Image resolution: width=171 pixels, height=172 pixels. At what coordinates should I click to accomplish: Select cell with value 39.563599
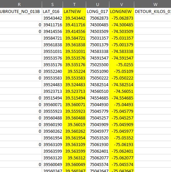(74, 151)
